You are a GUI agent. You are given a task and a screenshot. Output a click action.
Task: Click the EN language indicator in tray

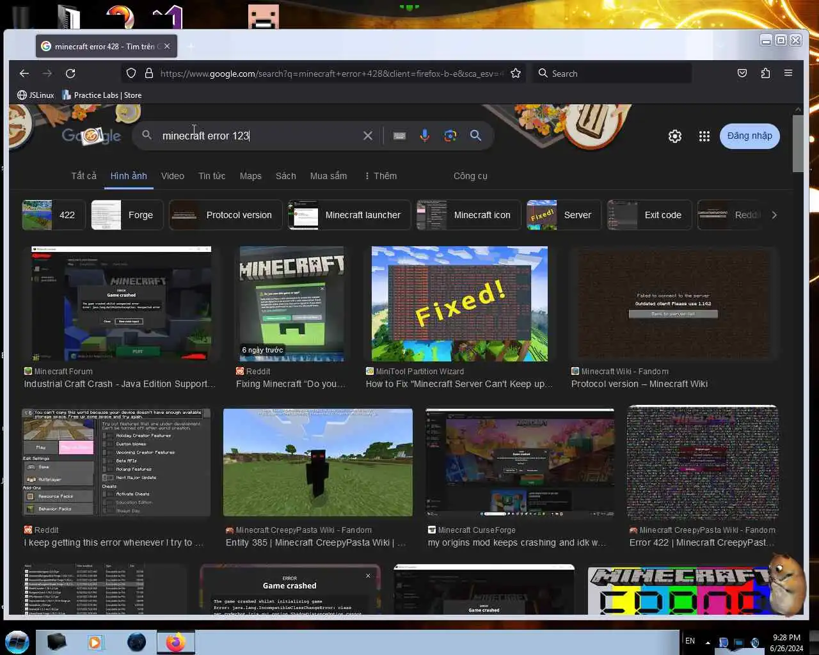pyautogui.click(x=690, y=641)
